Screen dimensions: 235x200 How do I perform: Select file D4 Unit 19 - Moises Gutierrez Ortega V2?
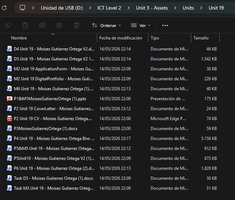coord(54,49)
